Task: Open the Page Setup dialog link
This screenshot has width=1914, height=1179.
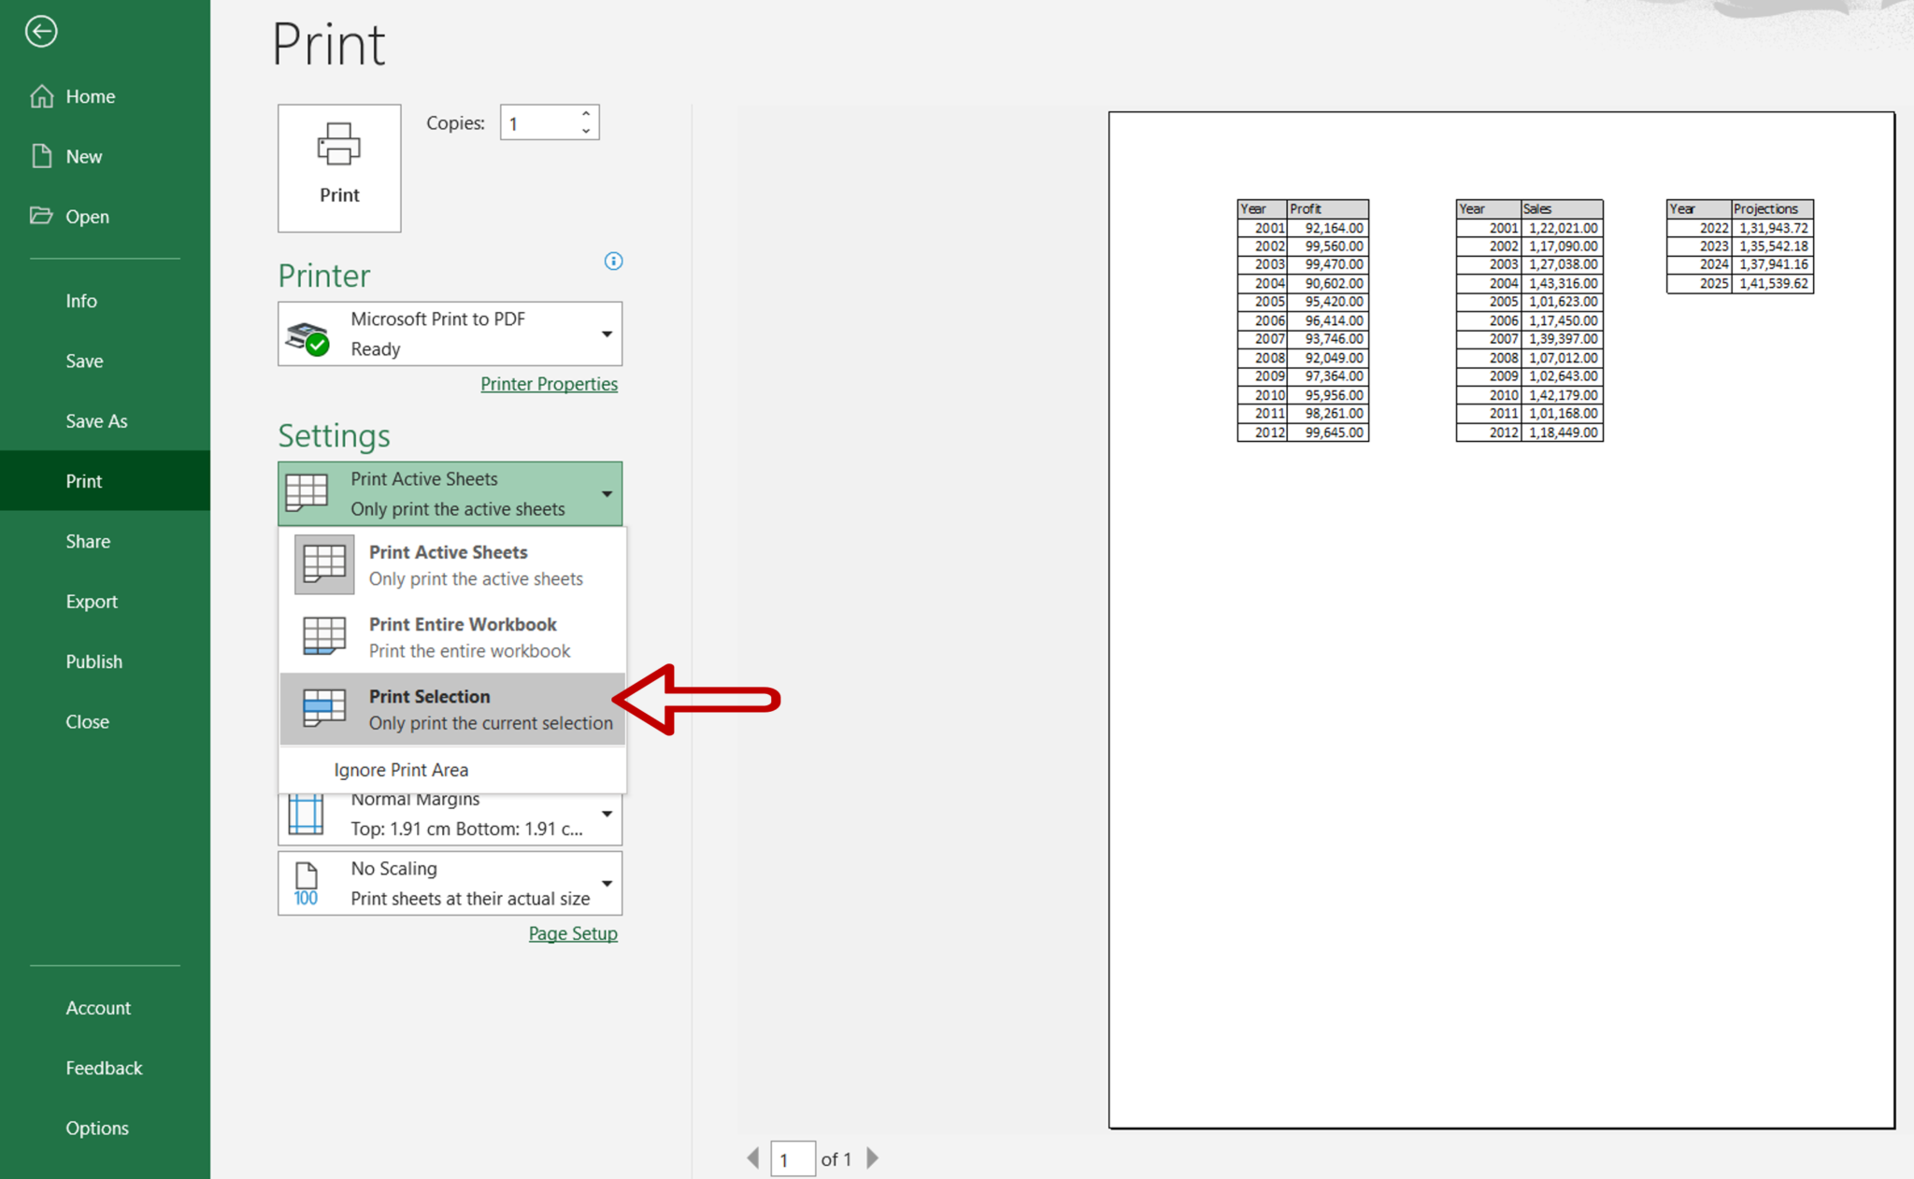Action: point(573,932)
